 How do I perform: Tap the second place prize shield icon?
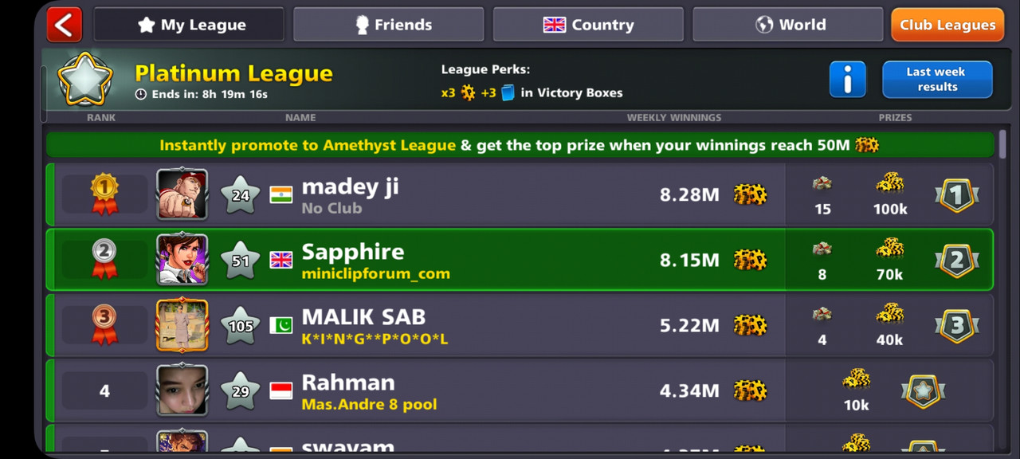(x=957, y=261)
